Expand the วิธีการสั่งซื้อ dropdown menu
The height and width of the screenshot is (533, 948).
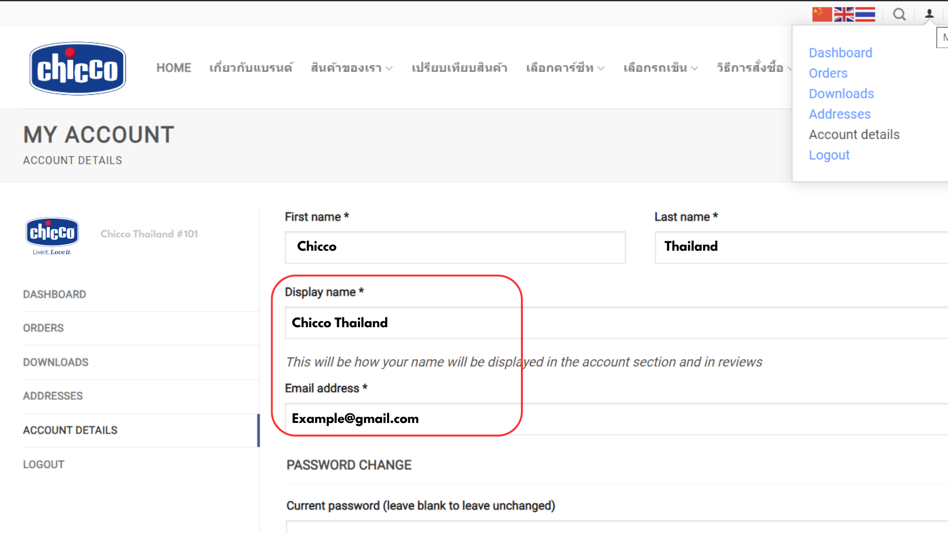[754, 68]
